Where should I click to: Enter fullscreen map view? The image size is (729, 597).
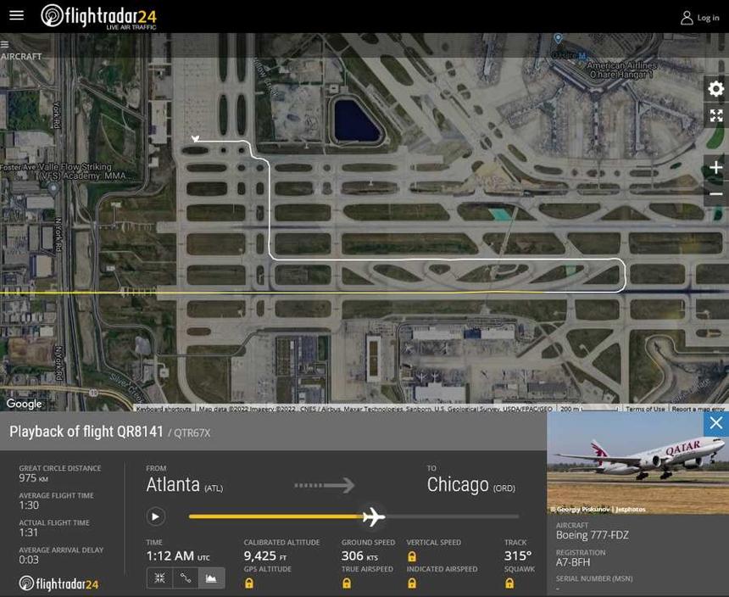716,115
